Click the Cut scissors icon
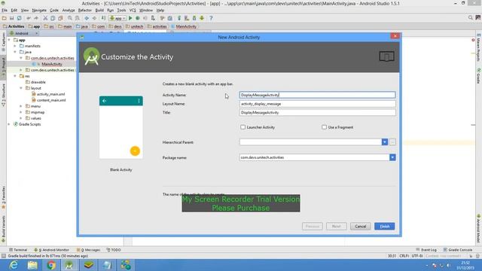Screen dimensions: 482x271 45,18
